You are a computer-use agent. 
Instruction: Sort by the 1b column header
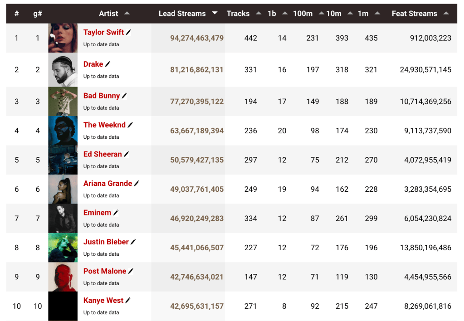(x=272, y=14)
